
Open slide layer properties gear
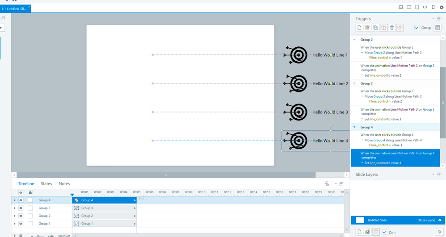(439, 232)
